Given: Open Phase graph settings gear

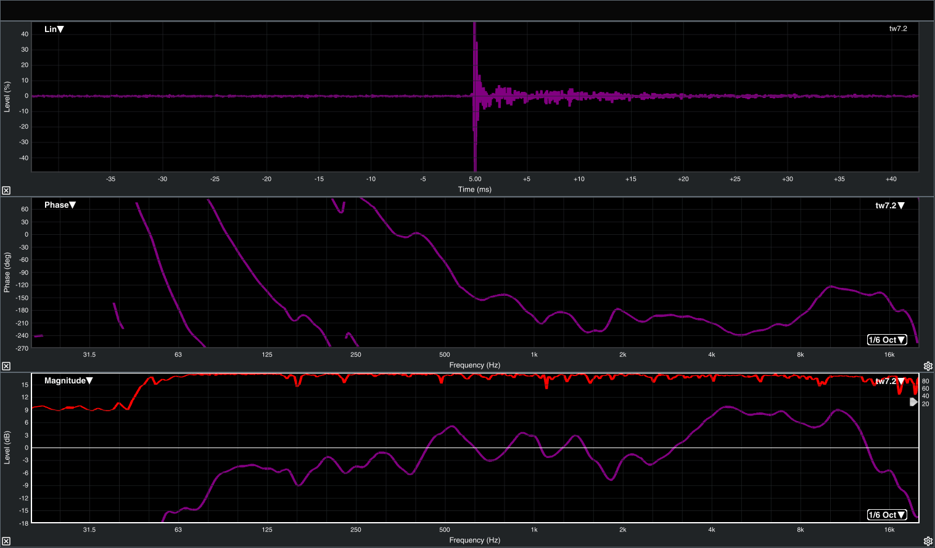Looking at the screenshot, I should (x=928, y=366).
